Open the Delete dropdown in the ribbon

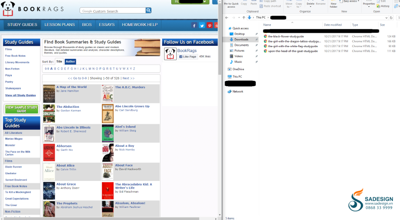click(x=311, y=7)
